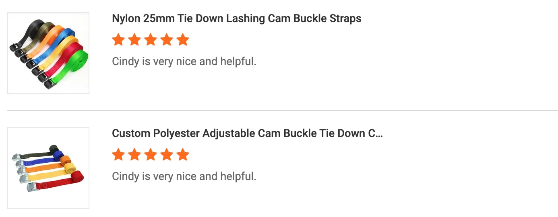Click the second star under Custom Polyester review

coord(134,155)
